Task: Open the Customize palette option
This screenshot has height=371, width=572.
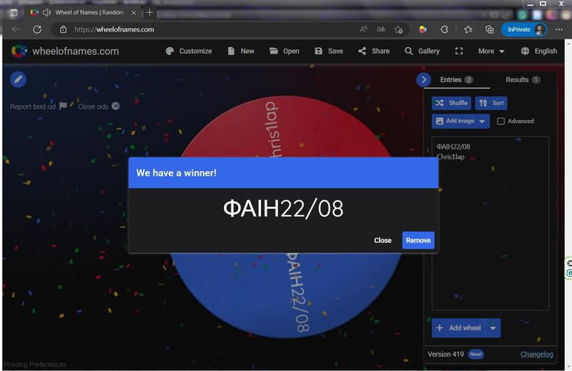Action: (189, 51)
